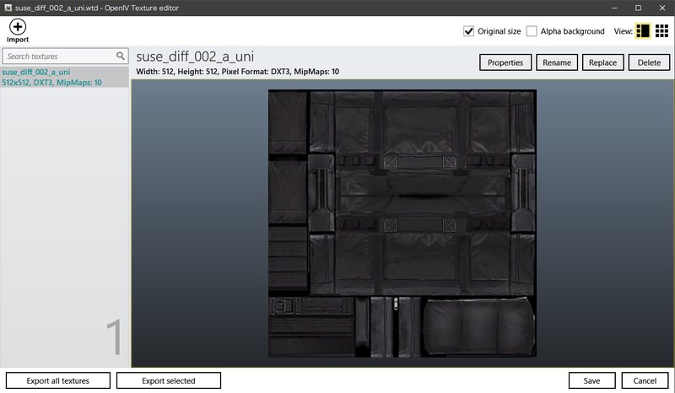This screenshot has width=675, height=393.
Task: Save the texture dictionary
Action: tap(591, 380)
